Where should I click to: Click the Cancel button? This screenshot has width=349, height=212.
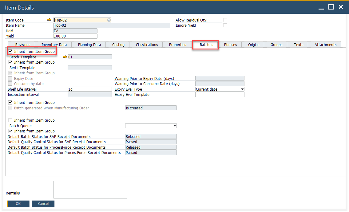coord(43,204)
